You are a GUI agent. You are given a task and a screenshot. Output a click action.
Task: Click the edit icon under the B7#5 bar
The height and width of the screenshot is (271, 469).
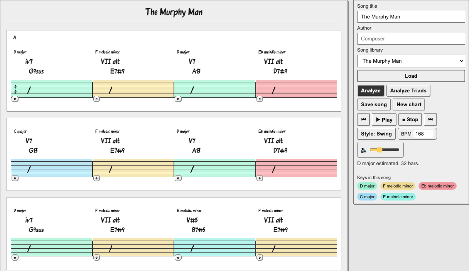pos(178,258)
